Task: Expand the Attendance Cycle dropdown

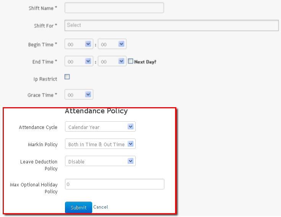Action: point(100,127)
